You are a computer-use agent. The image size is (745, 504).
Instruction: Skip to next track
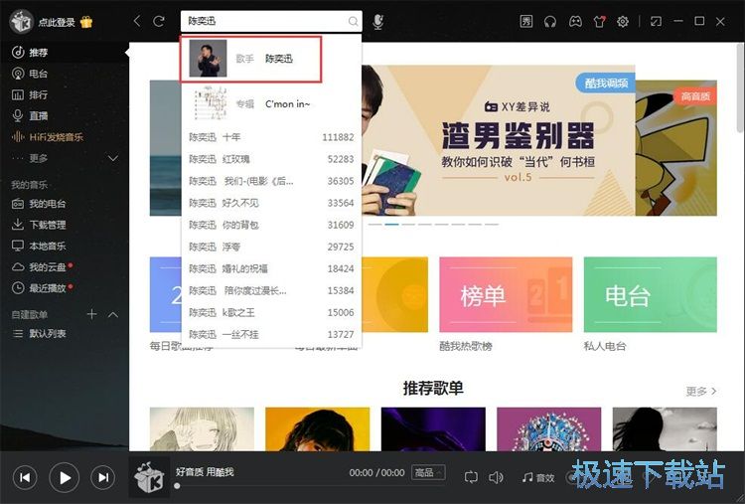point(102,477)
